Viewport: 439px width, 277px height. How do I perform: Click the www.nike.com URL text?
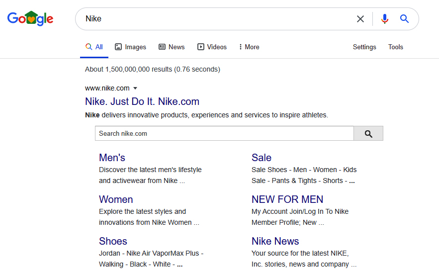point(107,88)
